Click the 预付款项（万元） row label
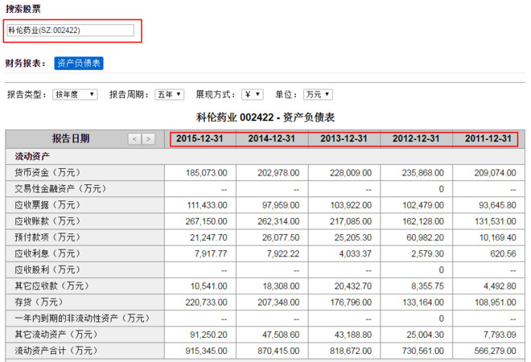Image resolution: width=531 pixels, height=362 pixels. pos(47,237)
